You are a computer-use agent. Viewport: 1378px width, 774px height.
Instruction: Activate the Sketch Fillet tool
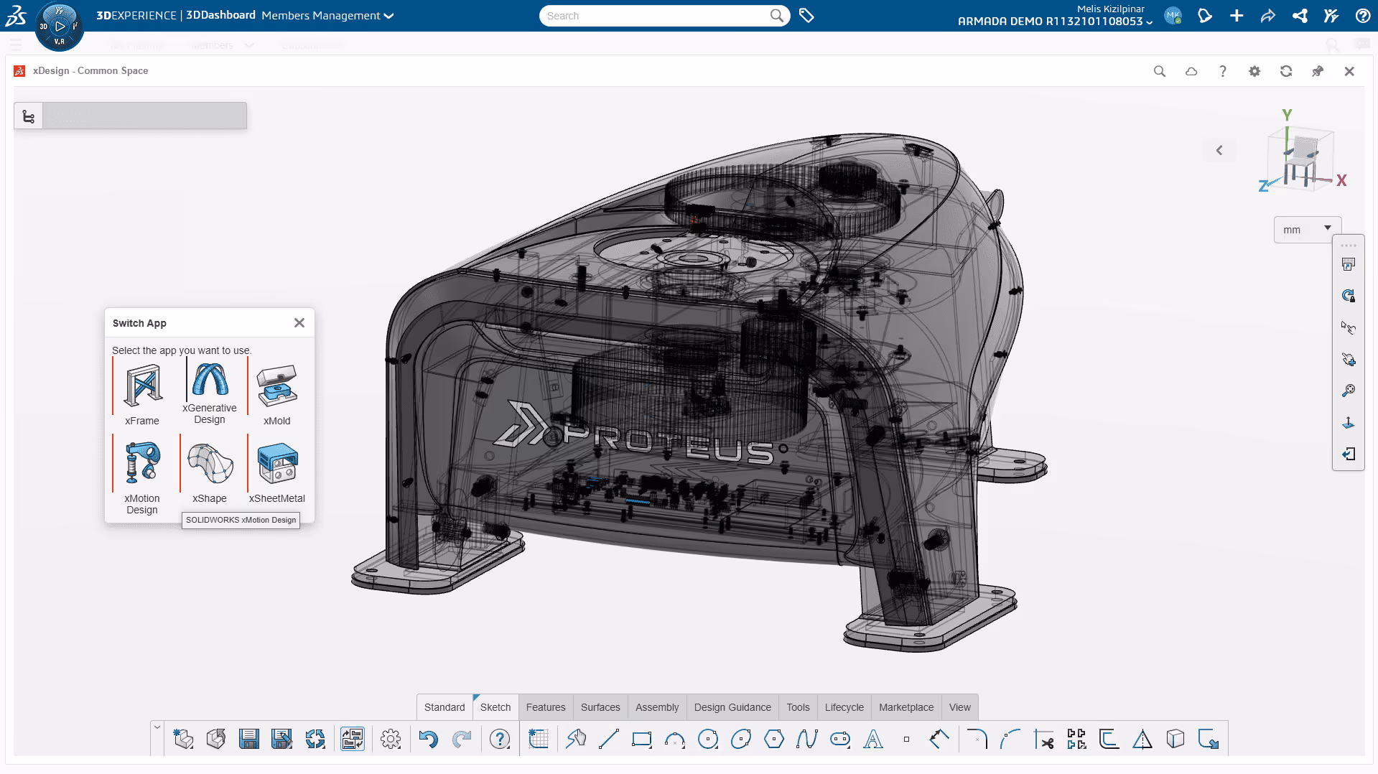977,739
